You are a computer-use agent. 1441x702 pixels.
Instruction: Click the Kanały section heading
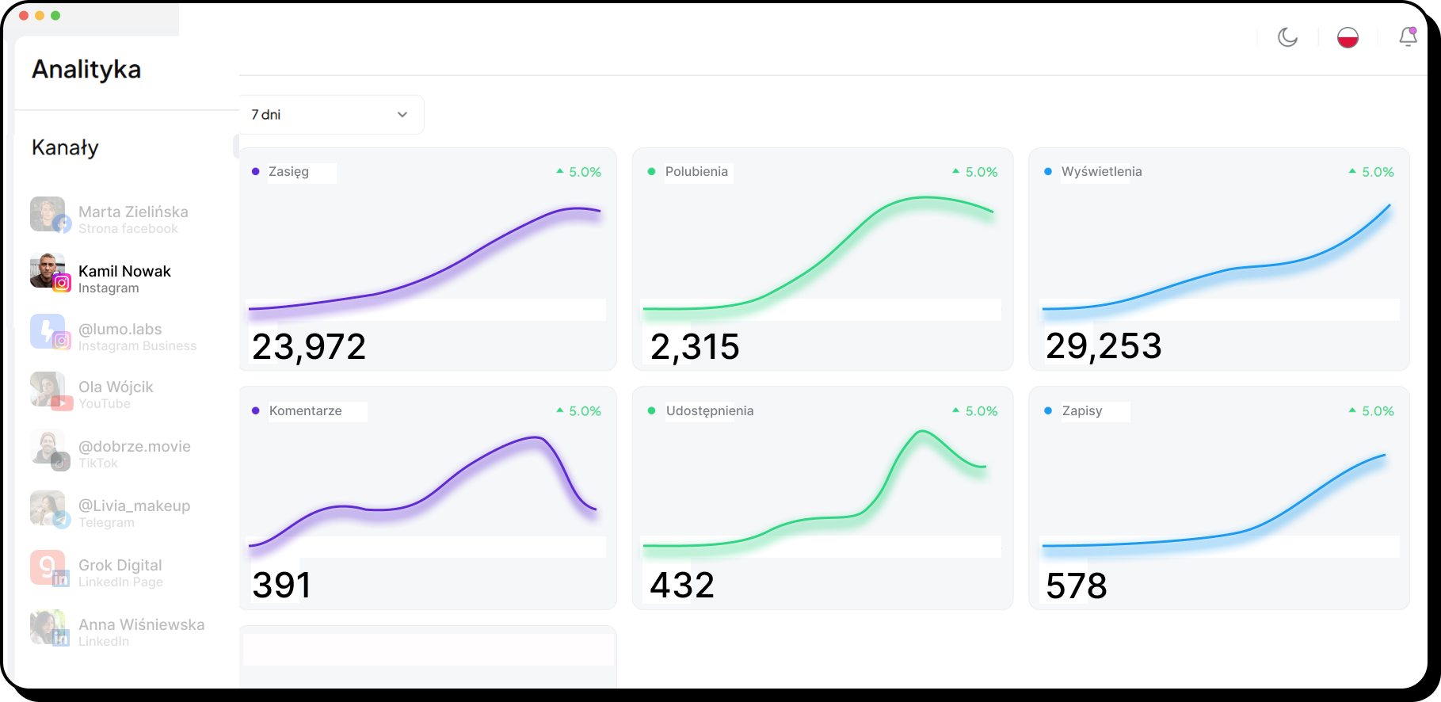point(65,148)
